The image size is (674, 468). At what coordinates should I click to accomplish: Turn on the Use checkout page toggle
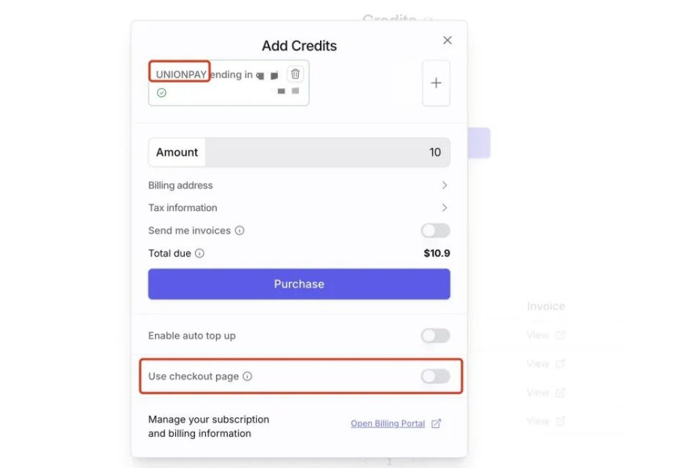[x=436, y=376]
